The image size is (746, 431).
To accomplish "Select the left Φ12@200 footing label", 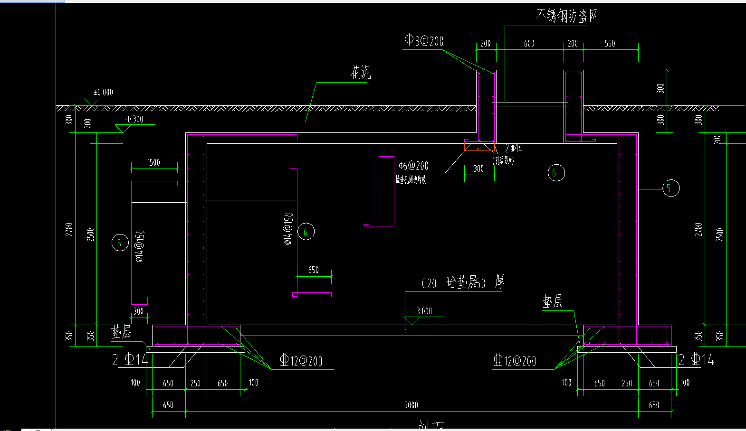I will tap(301, 360).
